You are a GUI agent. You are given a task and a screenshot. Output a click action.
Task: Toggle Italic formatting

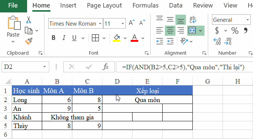pos(64,38)
